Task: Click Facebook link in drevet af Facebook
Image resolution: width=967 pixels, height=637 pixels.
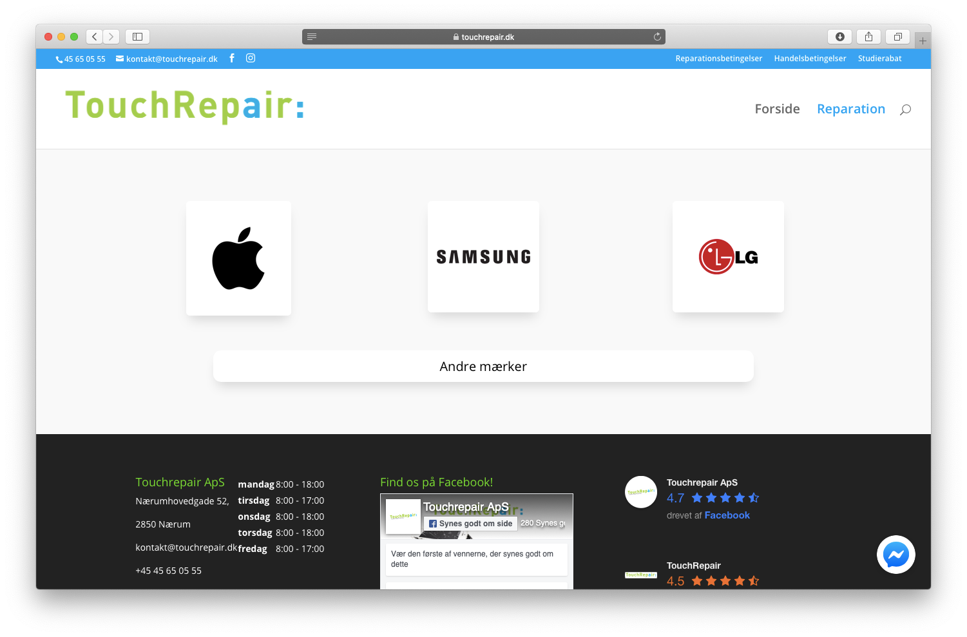Action: point(727,515)
